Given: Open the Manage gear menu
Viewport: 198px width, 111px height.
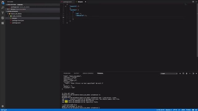Looking at the screenshot, I should pos(3,106).
